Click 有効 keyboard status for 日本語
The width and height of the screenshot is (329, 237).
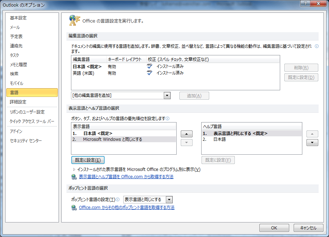click(x=112, y=67)
